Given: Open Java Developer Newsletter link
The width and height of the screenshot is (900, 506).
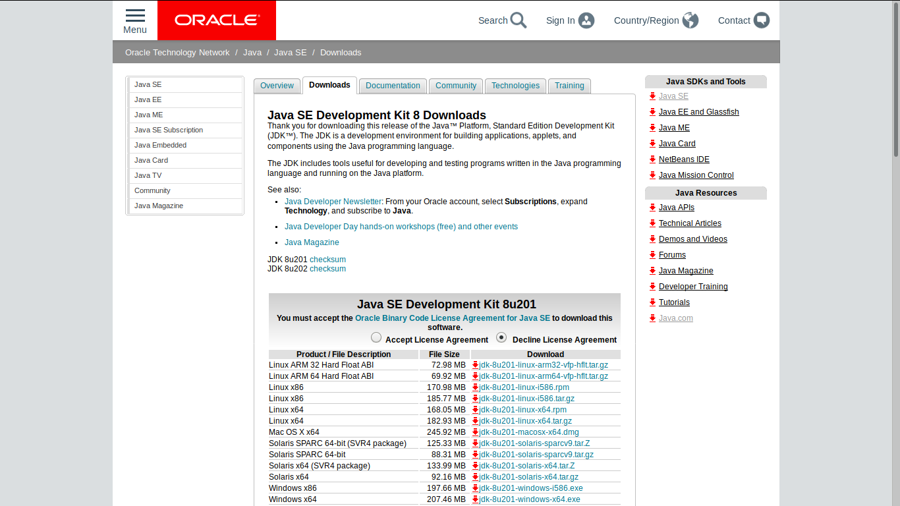Looking at the screenshot, I should pos(333,202).
